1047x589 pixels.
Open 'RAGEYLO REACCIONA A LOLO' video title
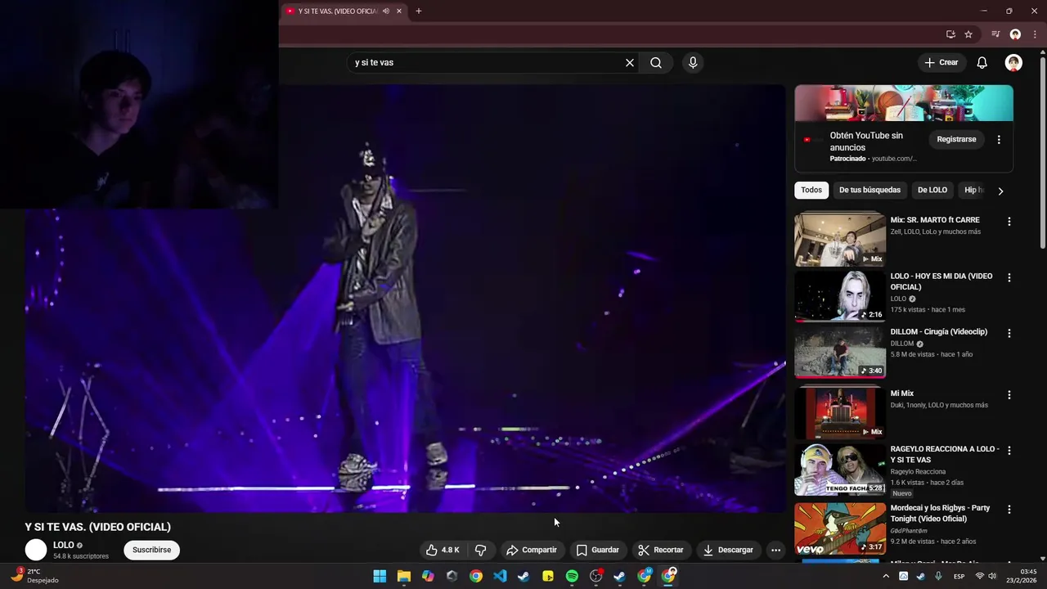pyautogui.click(x=945, y=454)
